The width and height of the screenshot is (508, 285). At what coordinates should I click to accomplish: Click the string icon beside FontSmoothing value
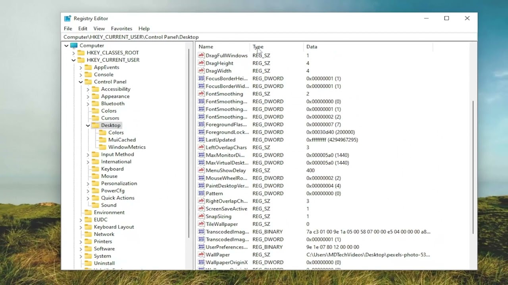tap(201, 94)
